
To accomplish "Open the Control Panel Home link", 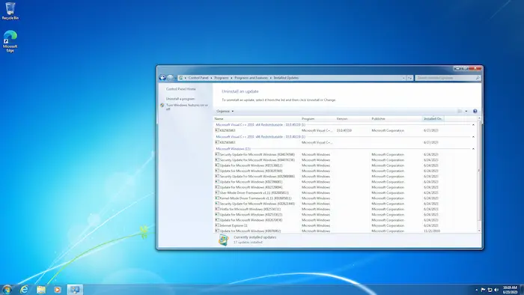I will point(181,89).
